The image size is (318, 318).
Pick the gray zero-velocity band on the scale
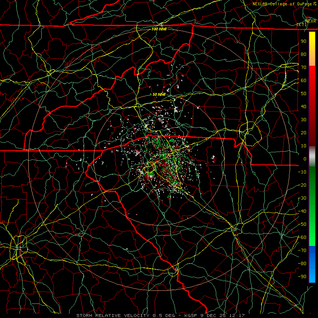coord(312,156)
